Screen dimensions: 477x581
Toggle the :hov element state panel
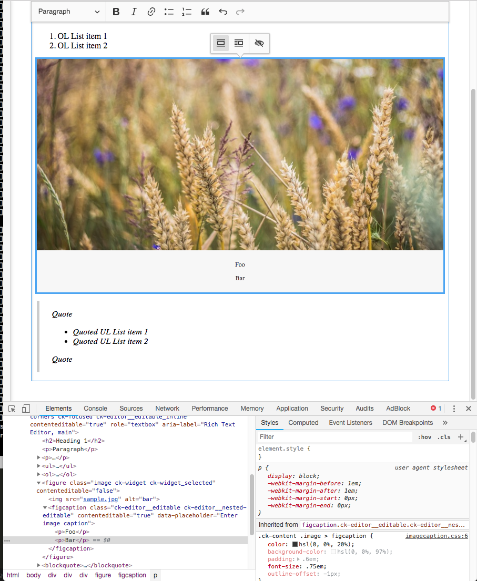pos(424,437)
